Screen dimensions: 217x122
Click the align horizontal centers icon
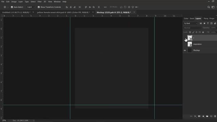click(71, 7)
